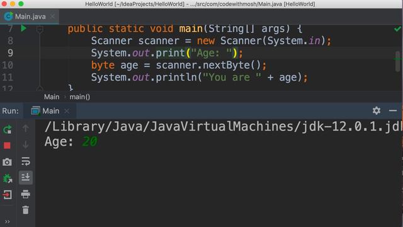The width and height of the screenshot is (403, 227).
Task: Click the "You are " string literal
Action: [232, 77]
